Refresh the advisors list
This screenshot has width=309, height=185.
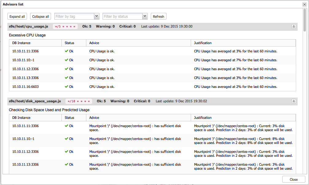[158, 17]
